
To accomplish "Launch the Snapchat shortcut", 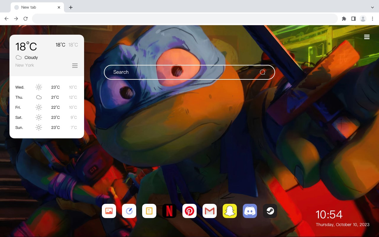I will 230,211.
